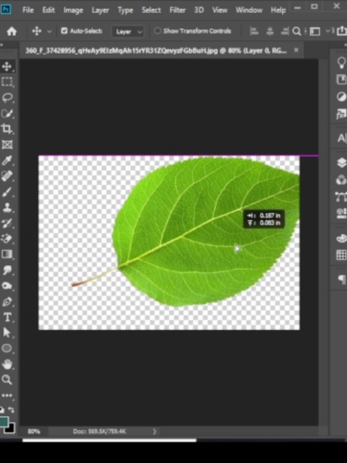Open the Search magnifier in options bar
This screenshot has height=463, width=347.
[296, 31]
